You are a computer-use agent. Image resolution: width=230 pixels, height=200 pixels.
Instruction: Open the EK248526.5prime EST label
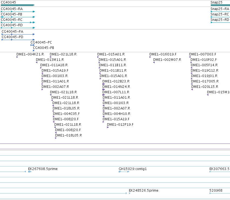[144, 191]
